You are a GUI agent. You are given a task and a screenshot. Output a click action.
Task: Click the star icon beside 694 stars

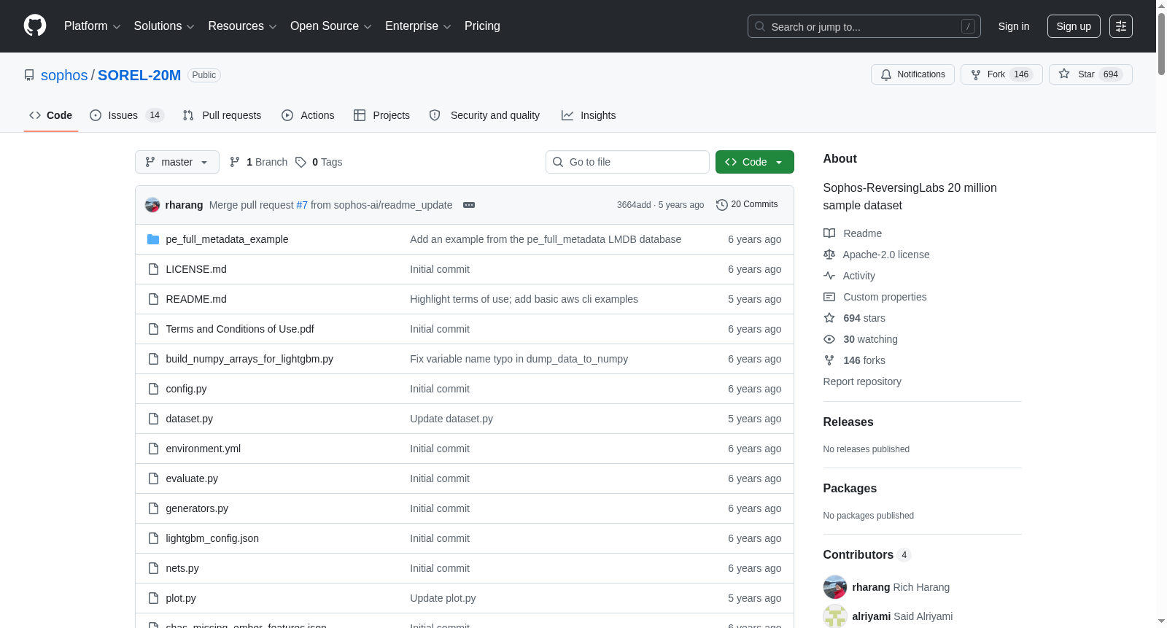(829, 318)
